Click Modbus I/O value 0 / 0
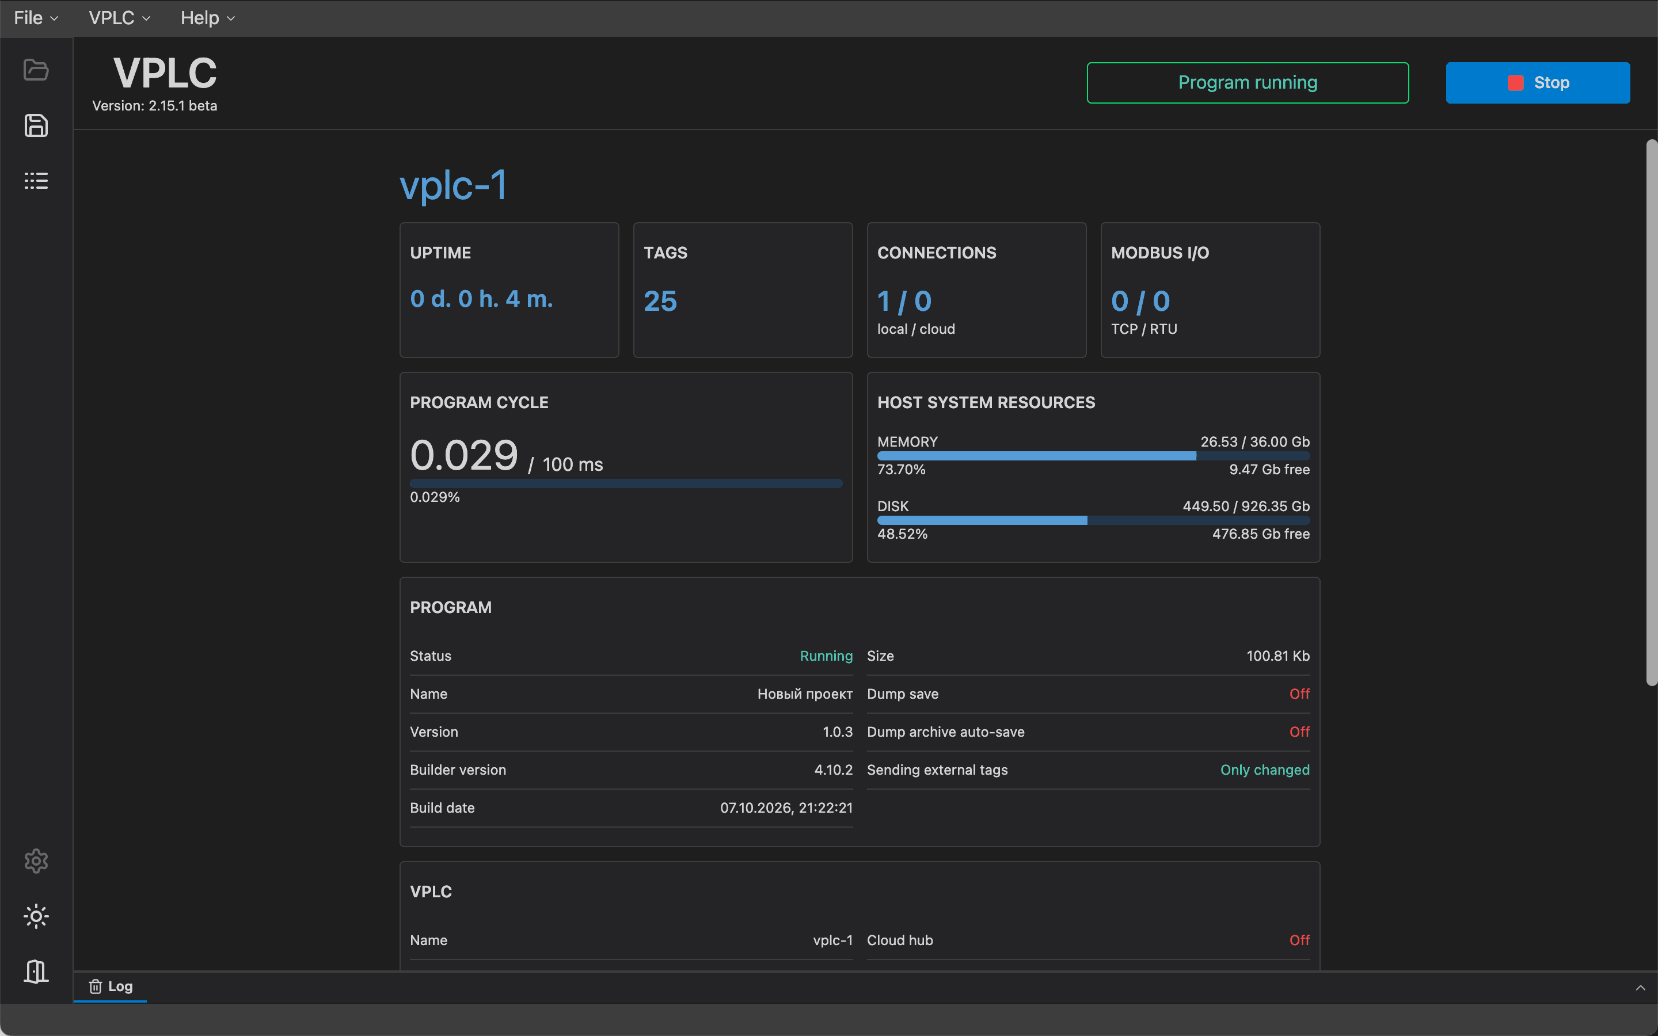 point(1140,301)
